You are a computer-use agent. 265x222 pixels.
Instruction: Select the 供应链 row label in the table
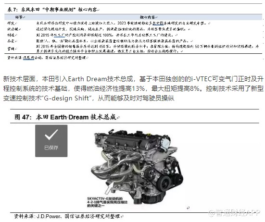pyautogui.click(x=13, y=29)
